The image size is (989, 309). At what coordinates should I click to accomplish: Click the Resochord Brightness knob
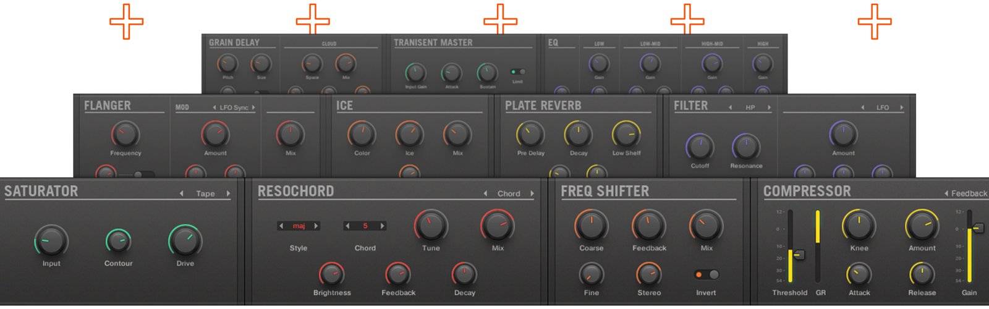click(x=331, y=274)
